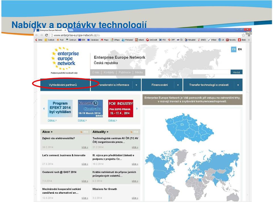Subscribe to Akce RSS feed
The width and height of the screenshot is (273, 203).
coord(84,132)
